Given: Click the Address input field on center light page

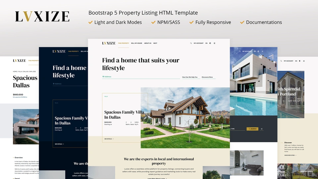Looking at the screenshot, I should pos(141,77).
